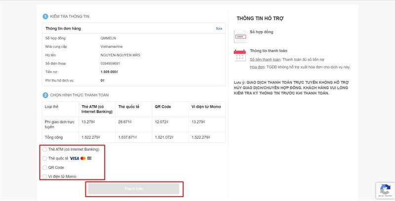Select the Thẻ ATM (Internet Banking) radio option
395x201 pixels.
click(x=45, y=149)
